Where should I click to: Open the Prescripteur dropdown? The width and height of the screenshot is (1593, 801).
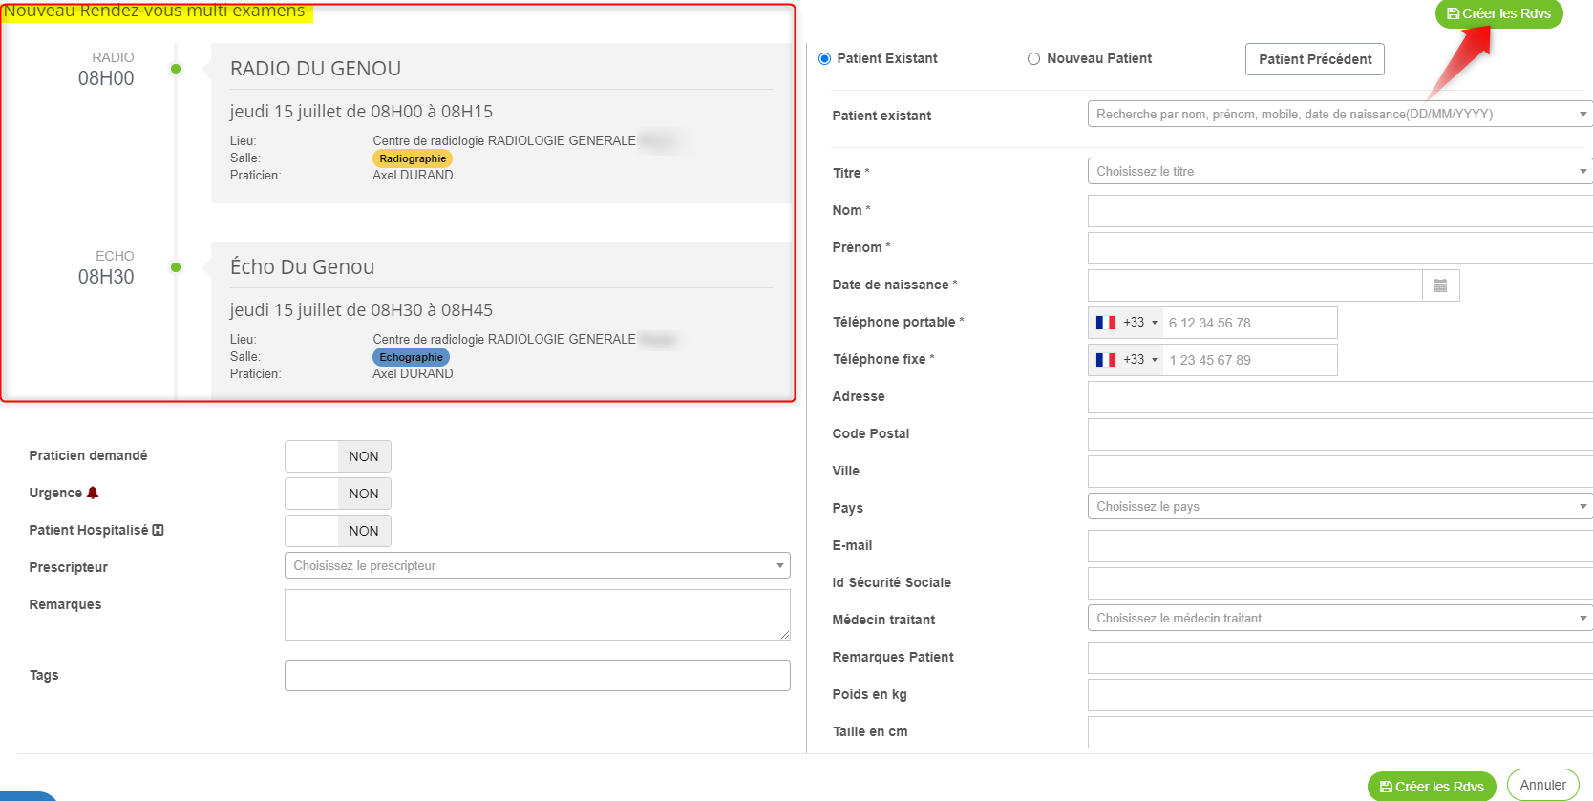click(538, 565)
